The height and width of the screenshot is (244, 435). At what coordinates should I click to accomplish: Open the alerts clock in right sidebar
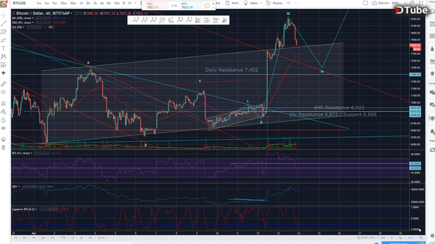[x=432, y=24]
